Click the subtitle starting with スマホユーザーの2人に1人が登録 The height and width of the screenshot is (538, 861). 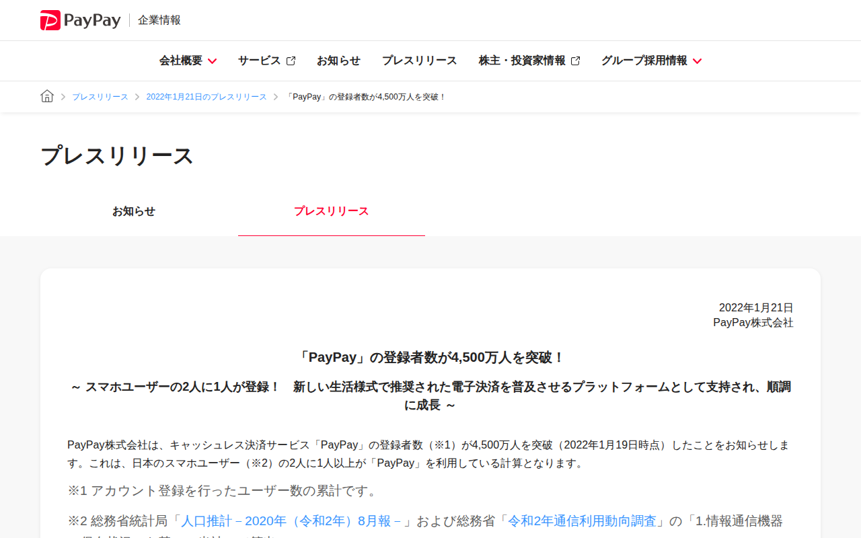(x=430, y=396)
